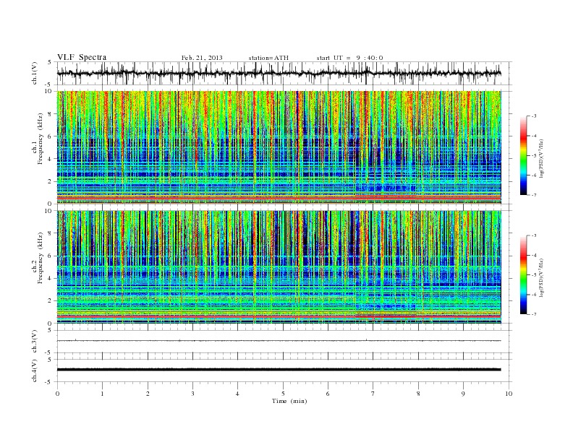
Task: Click the "start UT = 9 :40: 0" text
Action: [x=349, y=58]
